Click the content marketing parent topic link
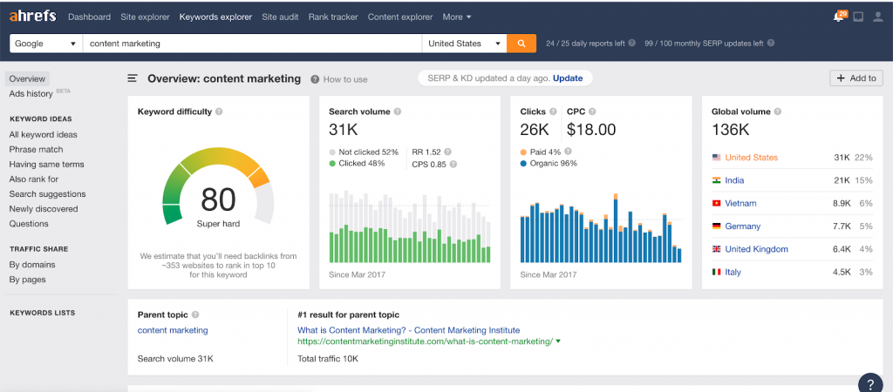893x392 pixels. tap(173, 330)
